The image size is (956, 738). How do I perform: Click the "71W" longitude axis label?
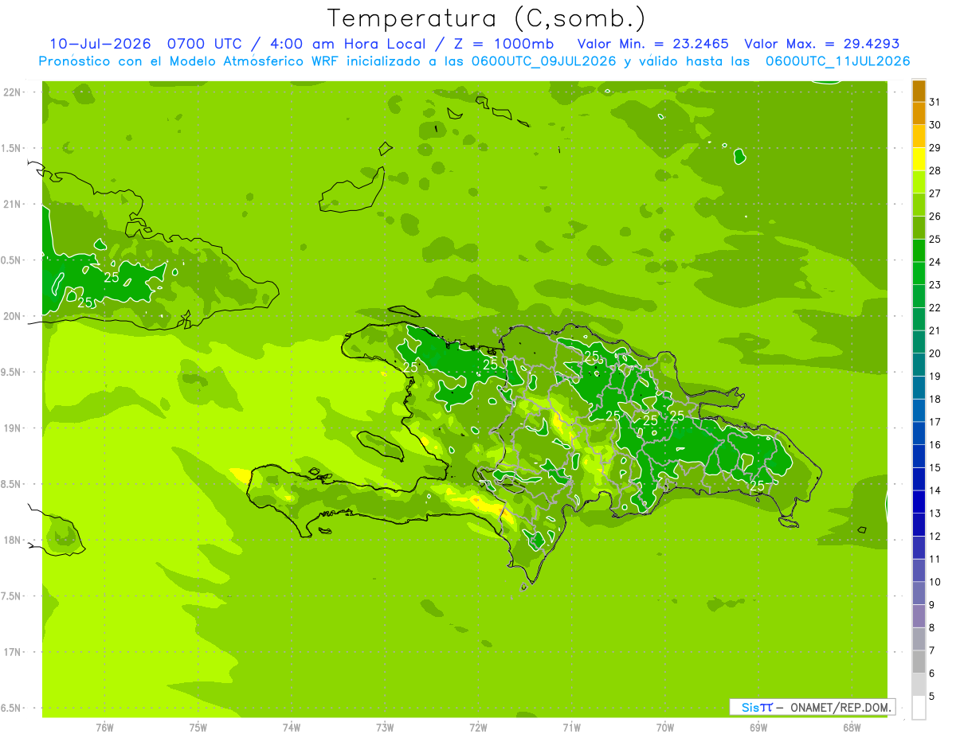click(x=571, y=728)
